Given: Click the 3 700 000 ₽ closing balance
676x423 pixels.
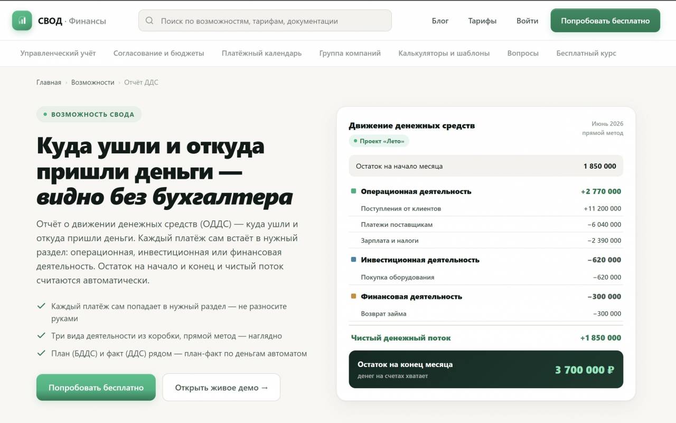Looking at the screenshot, I should point(585,370).
